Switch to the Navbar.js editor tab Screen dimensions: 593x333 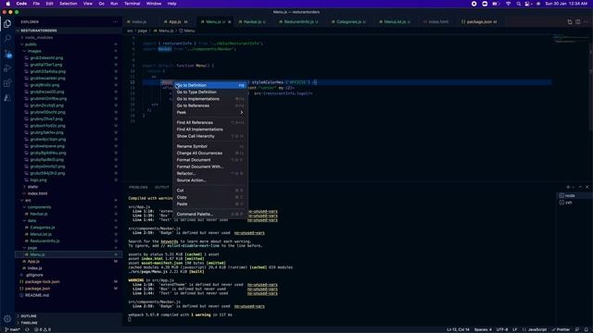(x=252, y=22)
